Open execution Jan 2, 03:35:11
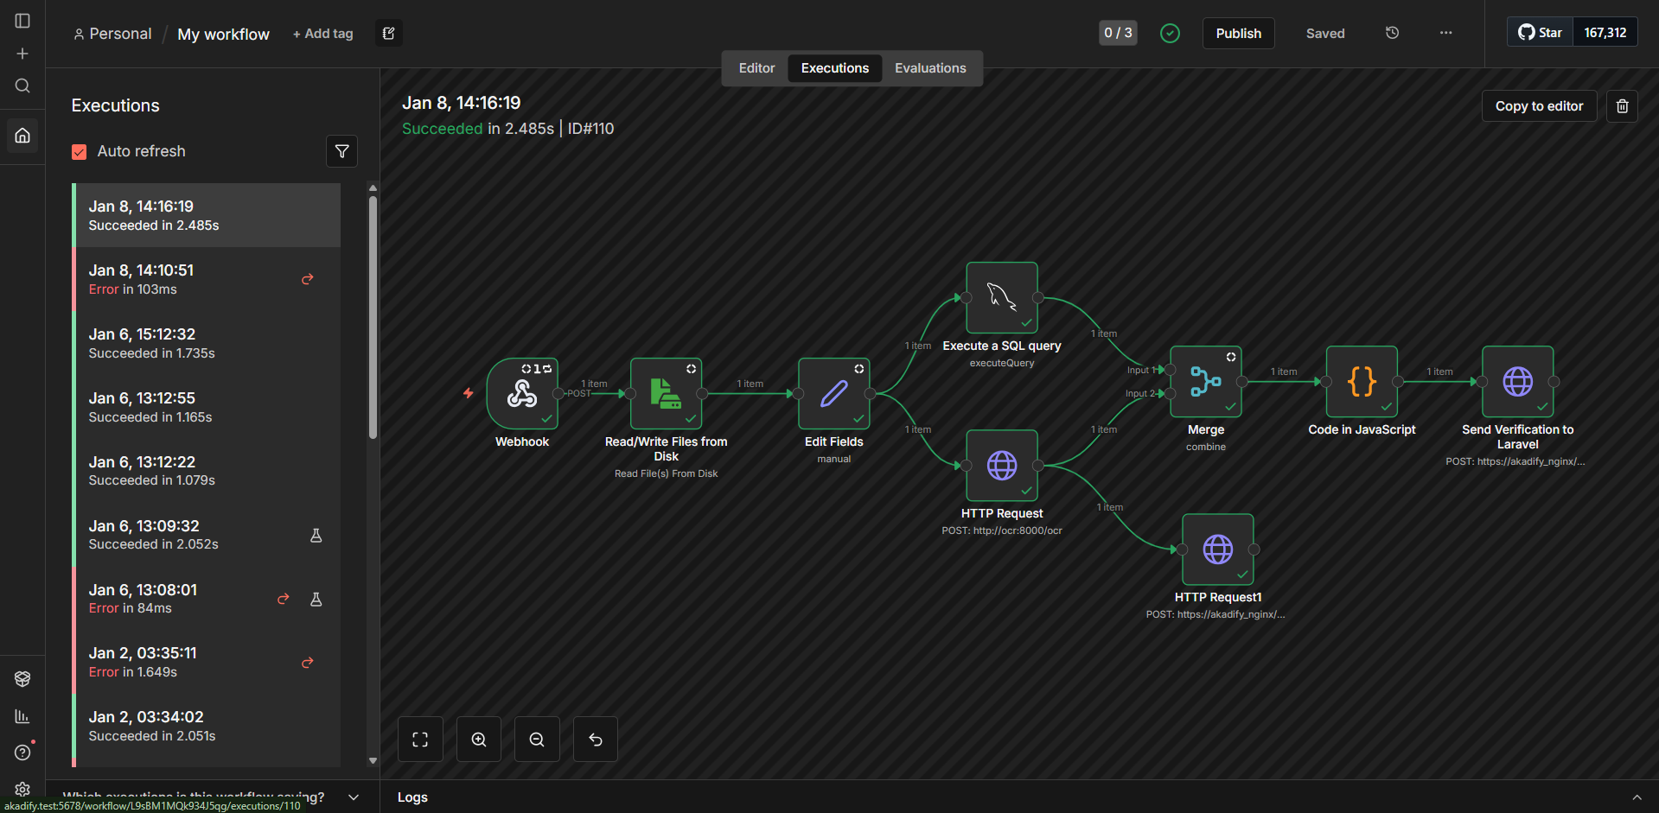The width and height of the screenshot is (1659, 813). pos(207,663)
